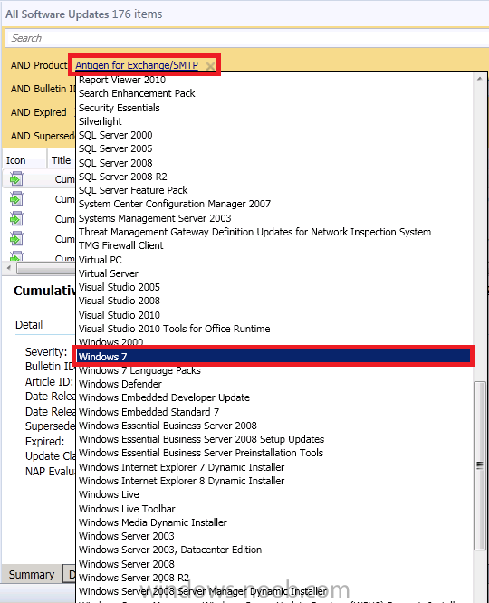Viewport: 489px width, 603px height.
Task: Select Windows Essential Business Server 2008 Setup Updates
Action: click(x=201, y=439)
